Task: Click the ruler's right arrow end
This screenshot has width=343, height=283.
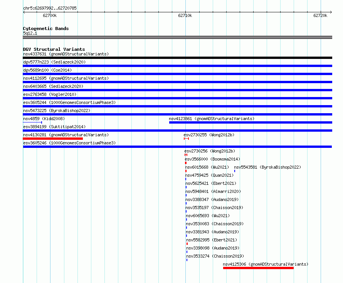Action: [331, 12]
